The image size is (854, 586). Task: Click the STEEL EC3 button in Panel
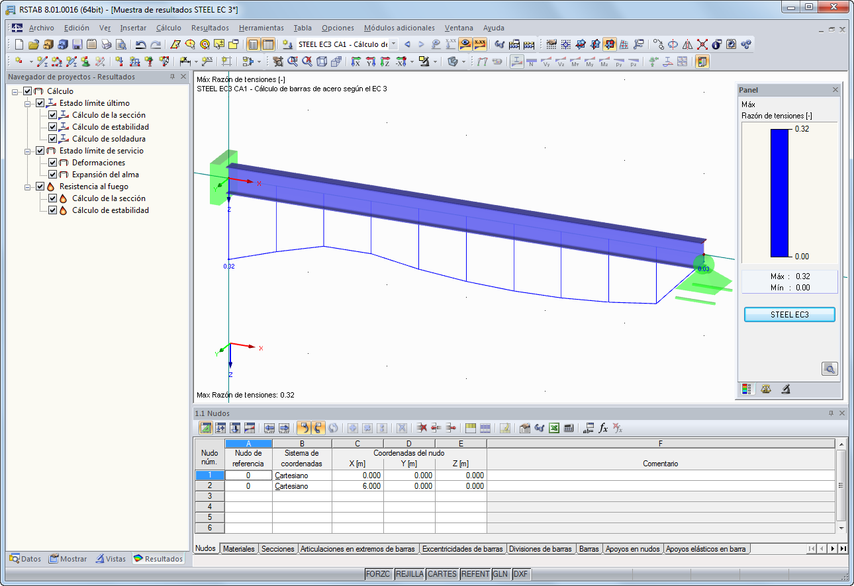pyautogui.click(x=789, y=315)
